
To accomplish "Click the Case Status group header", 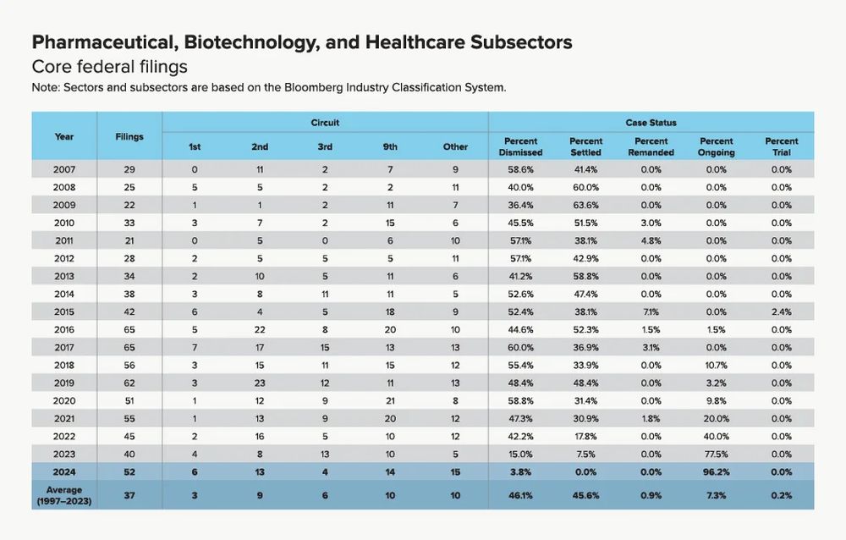I will (651, 123).
